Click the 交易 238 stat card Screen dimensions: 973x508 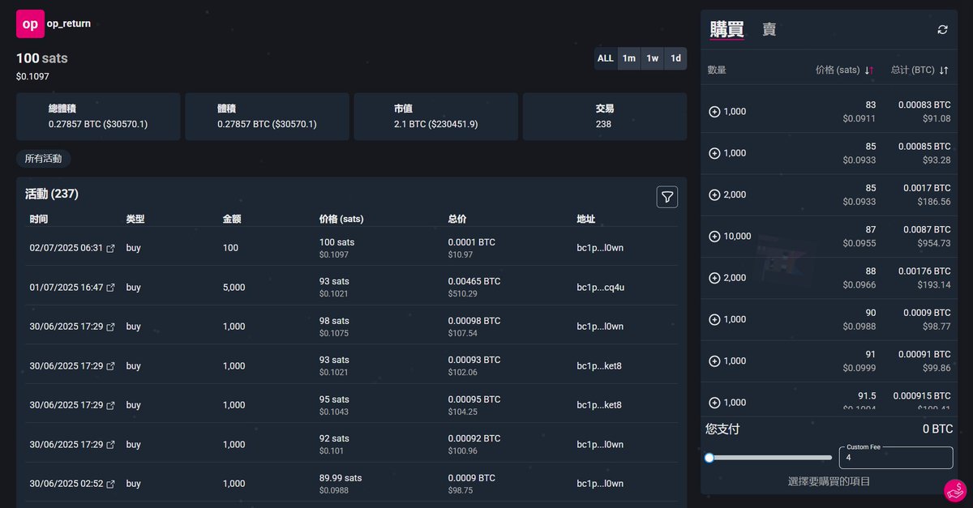604,117
